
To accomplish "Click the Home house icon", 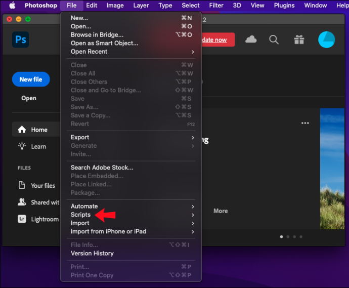I will [x=22, y=130].
